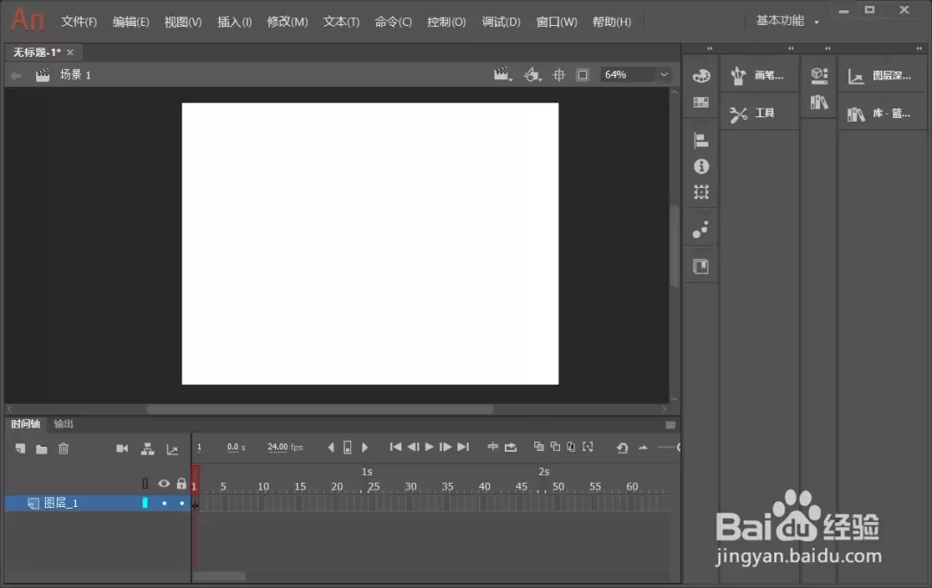
Task: Open the 图层深 panel button
Action: (x=882, y=75)
